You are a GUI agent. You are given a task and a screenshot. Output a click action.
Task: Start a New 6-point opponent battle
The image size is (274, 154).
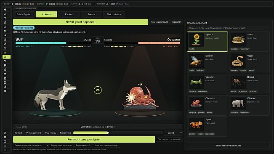80,22
